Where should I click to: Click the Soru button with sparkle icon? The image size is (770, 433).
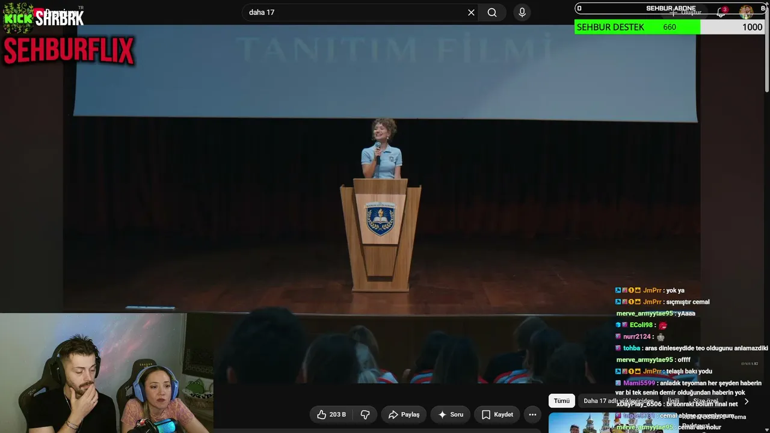pyautogui.click(x=451, y=414)
